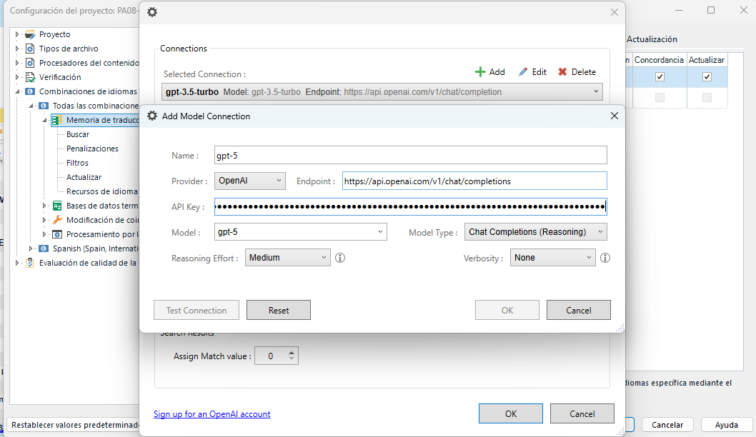The image size is (756, 437).
Task: Select the Tipos de archivo tree icon
Action: 30,49
